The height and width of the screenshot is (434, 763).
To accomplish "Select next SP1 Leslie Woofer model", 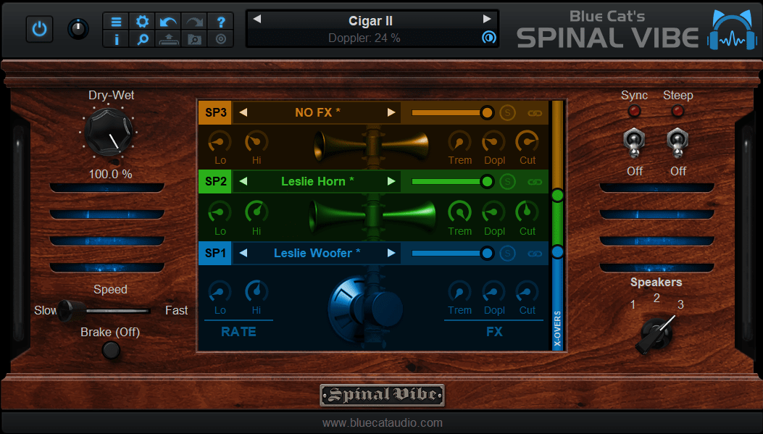I will pos(391,253).
